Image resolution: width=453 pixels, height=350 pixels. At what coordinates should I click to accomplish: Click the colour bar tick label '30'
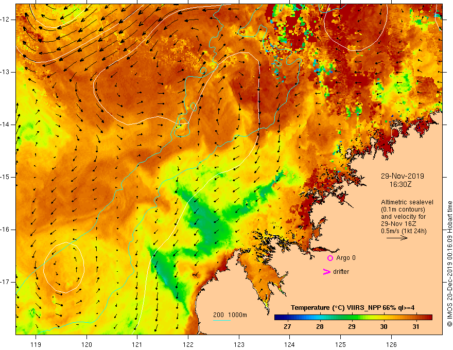coord(384,327)
